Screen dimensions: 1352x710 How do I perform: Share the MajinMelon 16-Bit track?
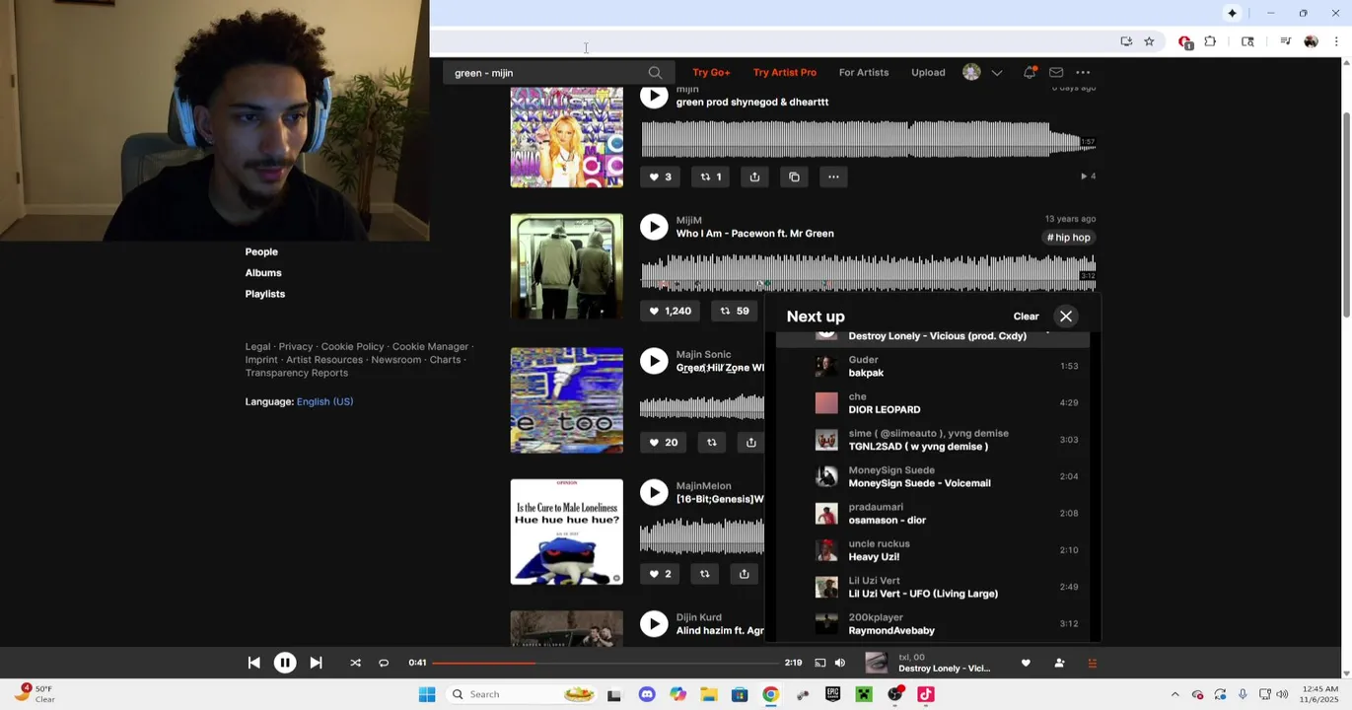point(745,573)
